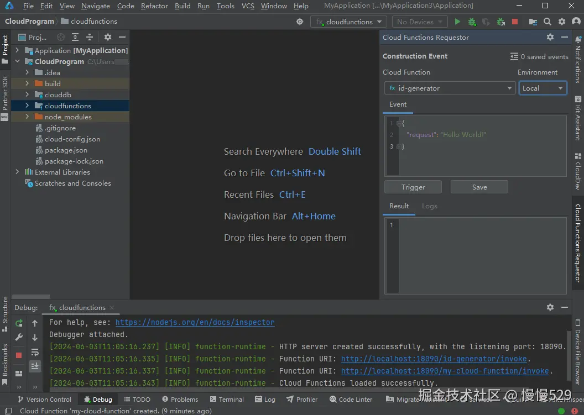This screenshot has height=415, width=584.
Task: Toggle scroll to end in debug console
Action: coord(35,366)
